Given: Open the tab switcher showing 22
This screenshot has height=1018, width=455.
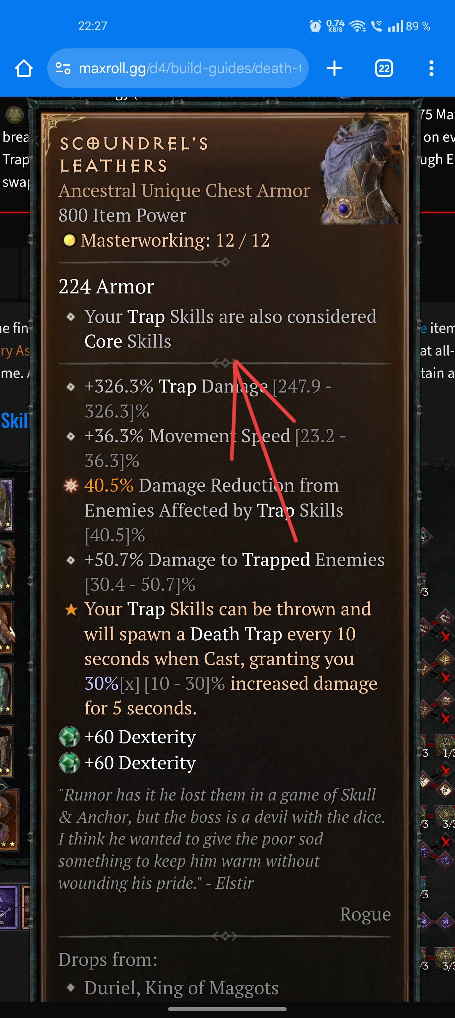Looking at the screenshot, I should click(384, 68).
